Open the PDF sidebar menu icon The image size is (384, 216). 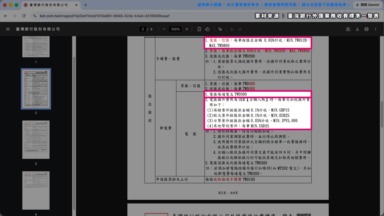(8, 29)
